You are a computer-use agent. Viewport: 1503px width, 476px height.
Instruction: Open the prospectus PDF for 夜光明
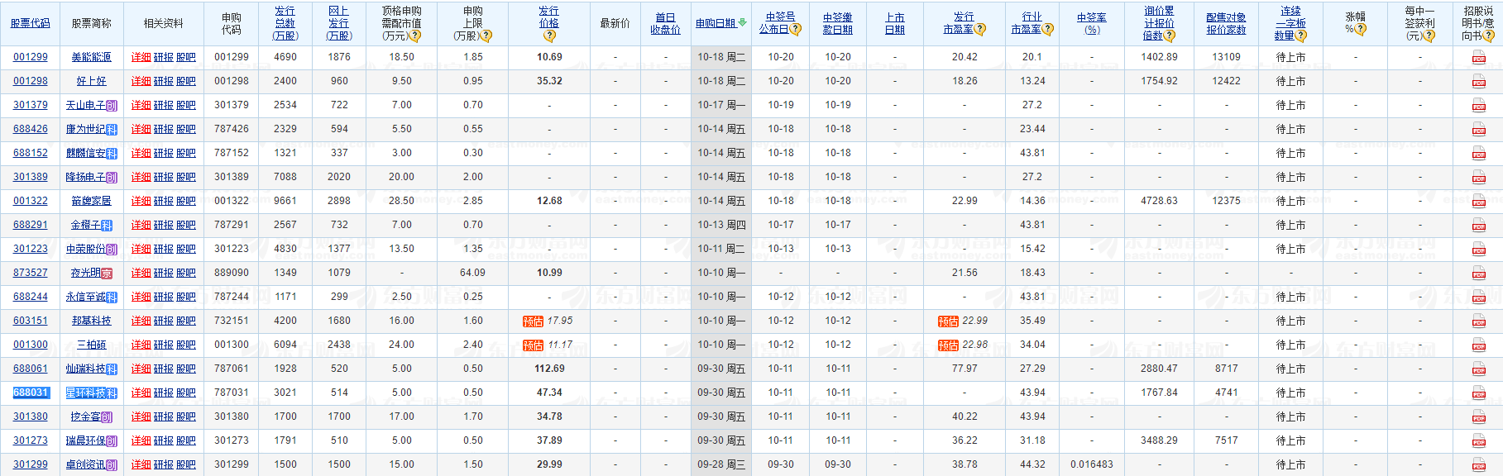[x=1478, y=274]
